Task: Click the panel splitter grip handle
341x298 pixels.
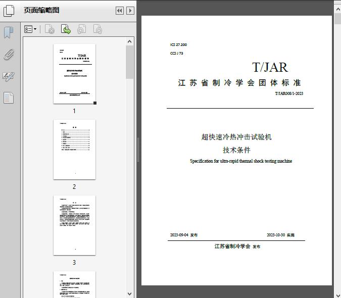Action: (138, 150)
